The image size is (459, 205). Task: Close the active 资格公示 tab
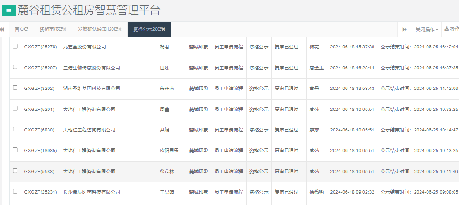164,29
